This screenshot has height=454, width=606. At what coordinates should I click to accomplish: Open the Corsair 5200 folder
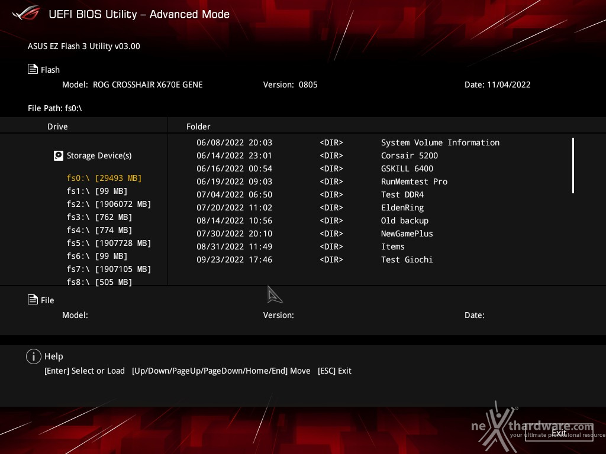coord(410,155)
